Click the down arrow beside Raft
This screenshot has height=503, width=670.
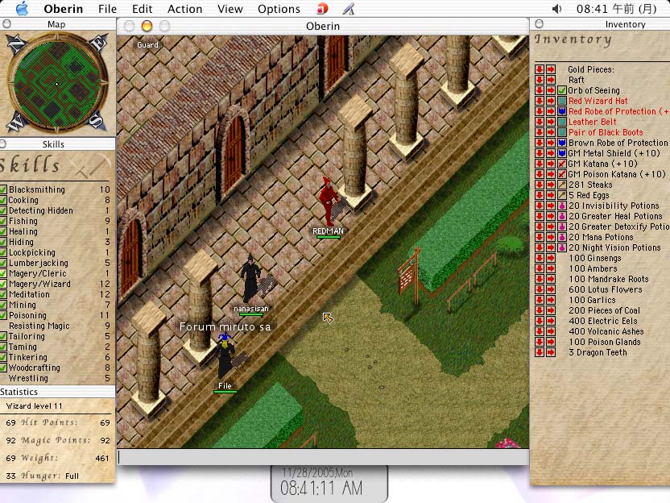coord(540,80)
